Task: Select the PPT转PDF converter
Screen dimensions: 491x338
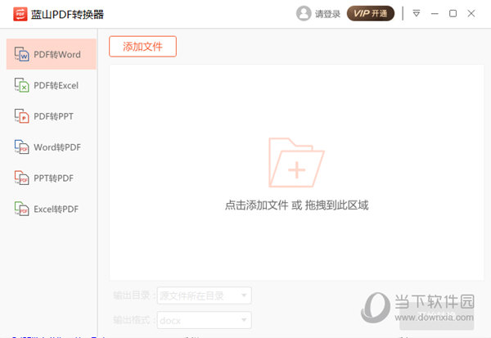Action: coord(49,178)
